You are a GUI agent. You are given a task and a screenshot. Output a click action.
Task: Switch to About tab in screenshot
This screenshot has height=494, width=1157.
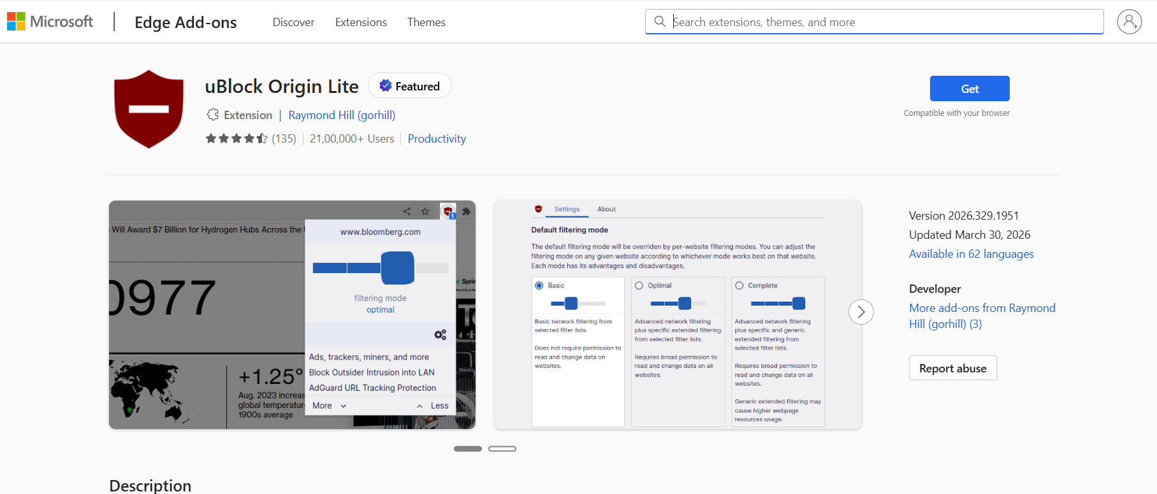point(606,209)
